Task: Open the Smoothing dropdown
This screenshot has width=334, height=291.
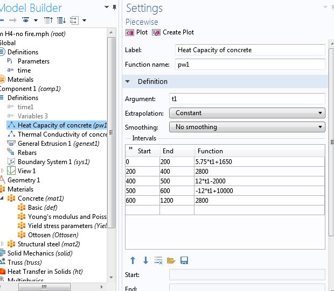Action: (x=247, y=127)
